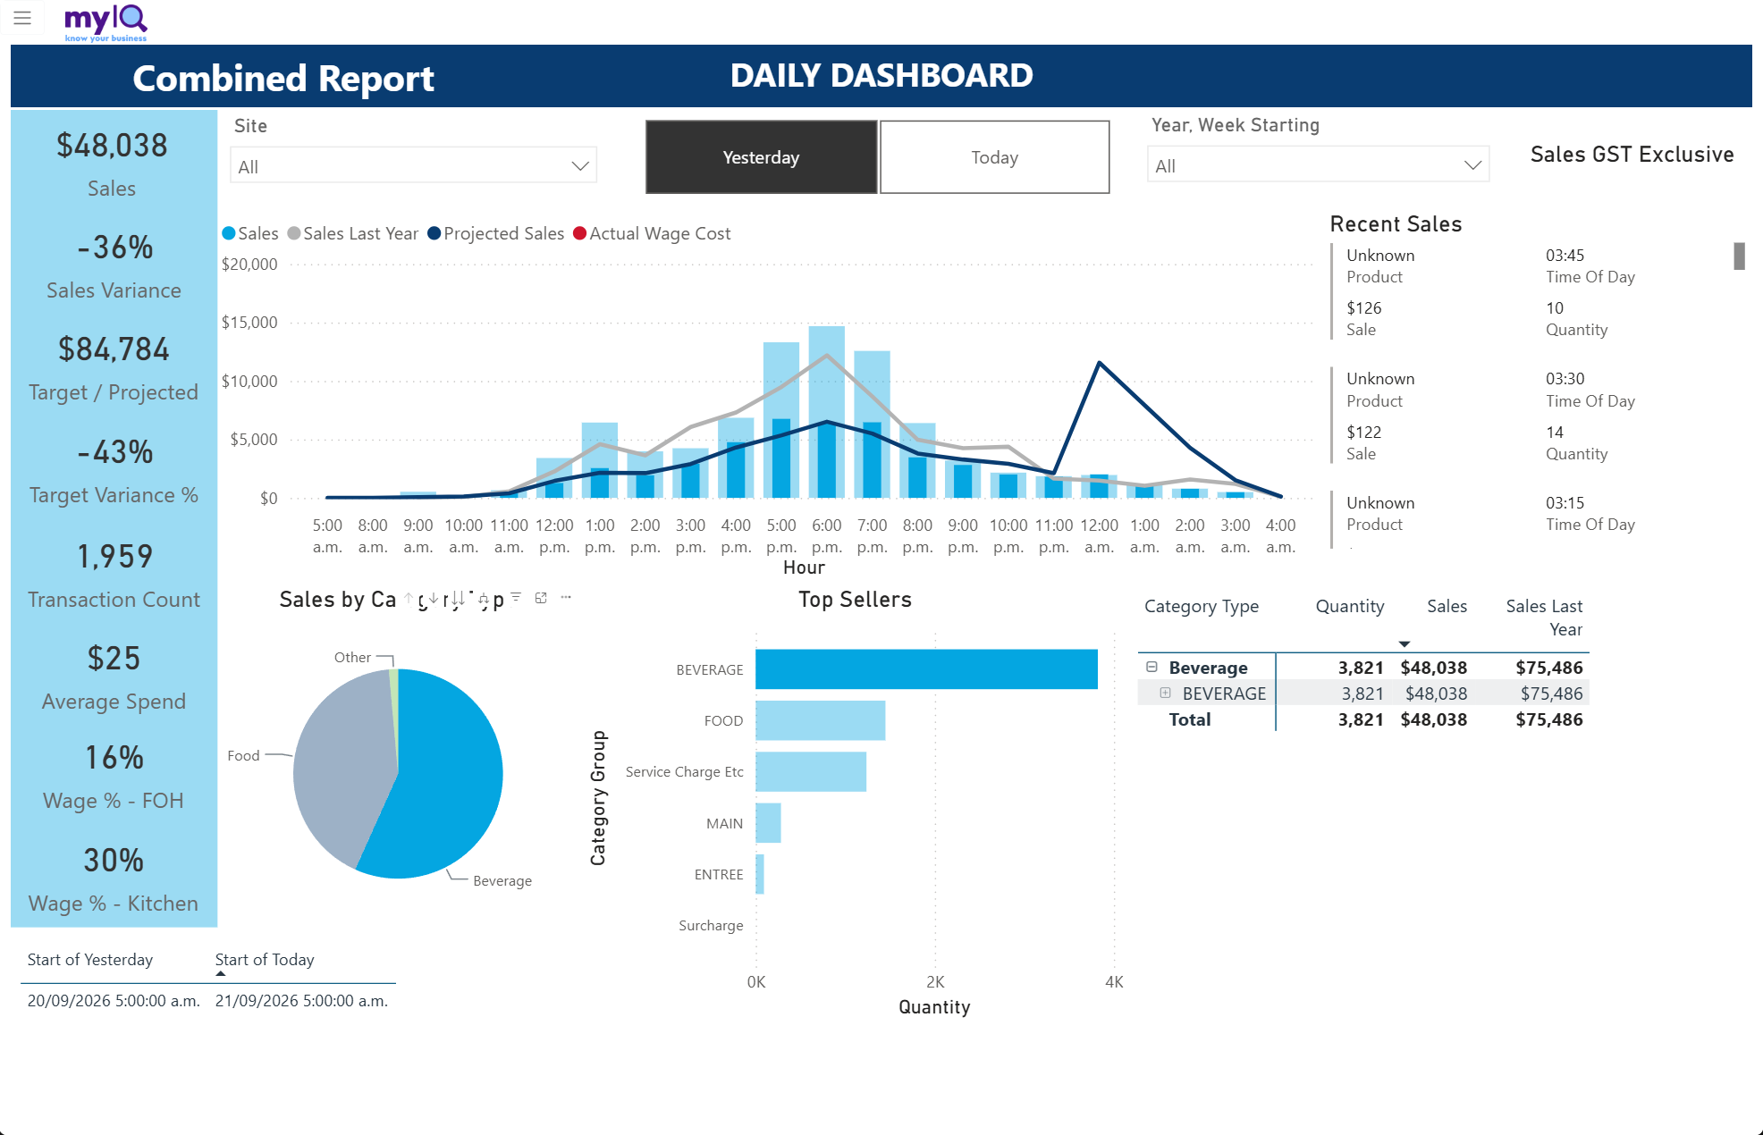Open the visual filter icon

[x=516, y=597]
